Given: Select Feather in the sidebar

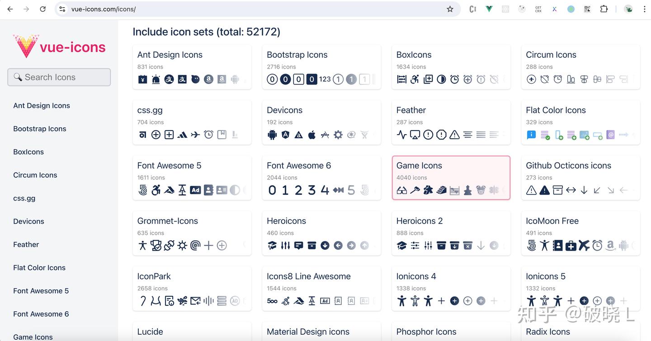Looking at the screenshot, I should coord(26,244).
